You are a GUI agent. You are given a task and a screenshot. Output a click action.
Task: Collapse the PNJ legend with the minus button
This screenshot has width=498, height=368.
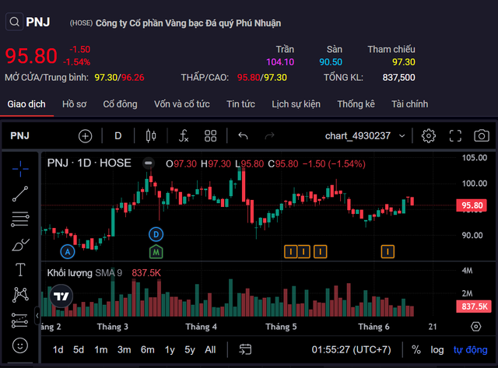[148, 163]
